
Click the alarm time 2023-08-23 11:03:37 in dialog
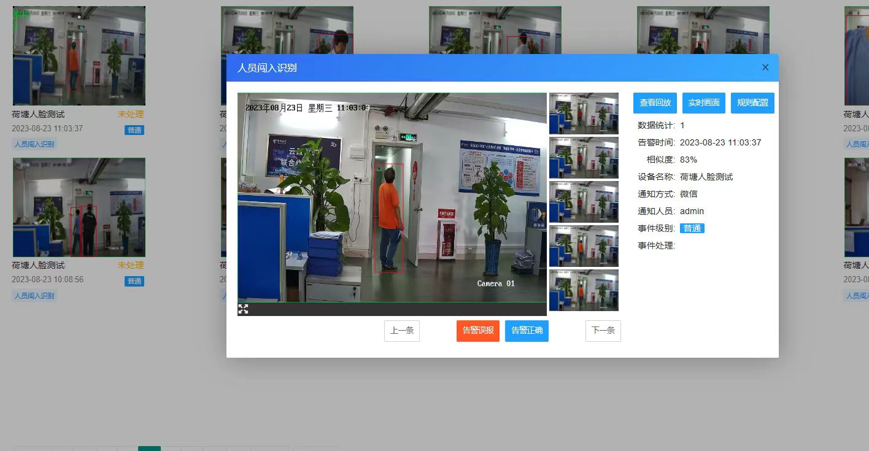[720, 142]
